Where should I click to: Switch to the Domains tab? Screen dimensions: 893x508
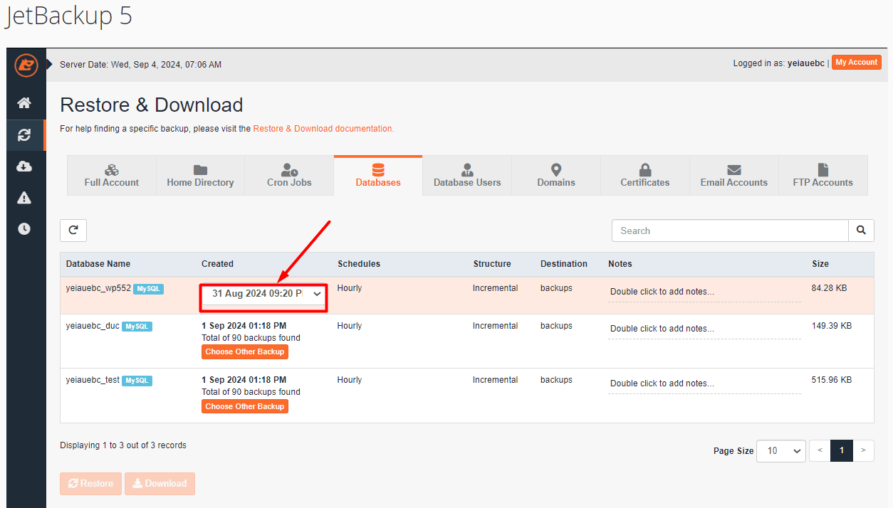pyautogui.click(x=556, y=175)
